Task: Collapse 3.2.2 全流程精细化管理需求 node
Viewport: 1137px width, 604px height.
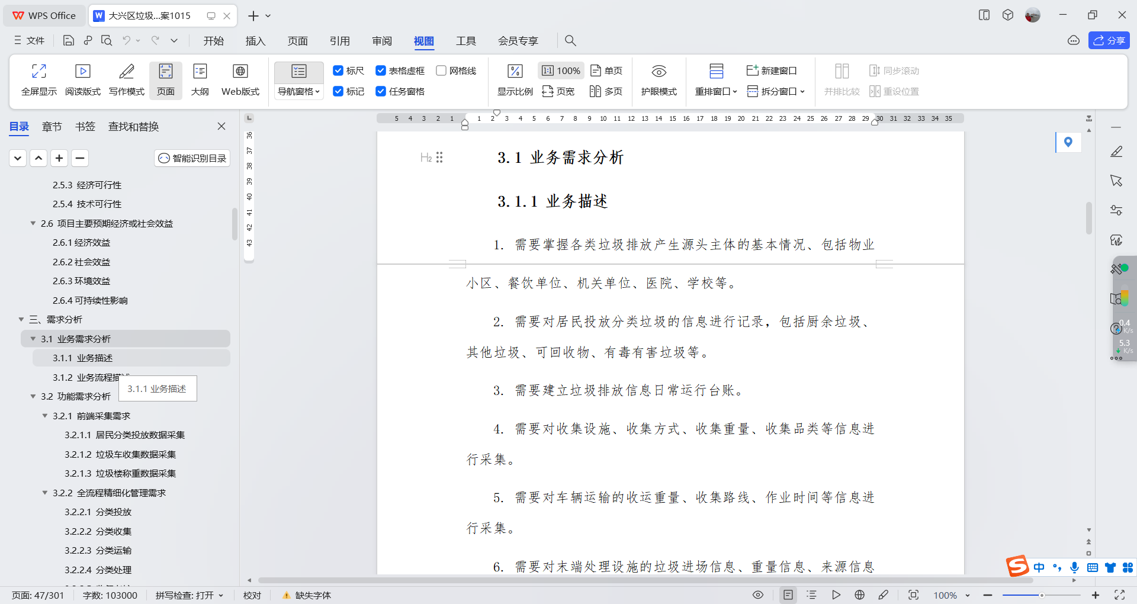Action: point(45,493)
